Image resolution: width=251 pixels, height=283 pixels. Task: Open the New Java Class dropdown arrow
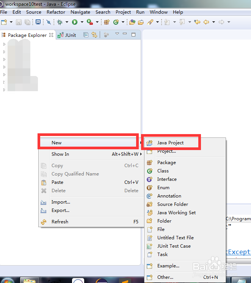(123, 22)
